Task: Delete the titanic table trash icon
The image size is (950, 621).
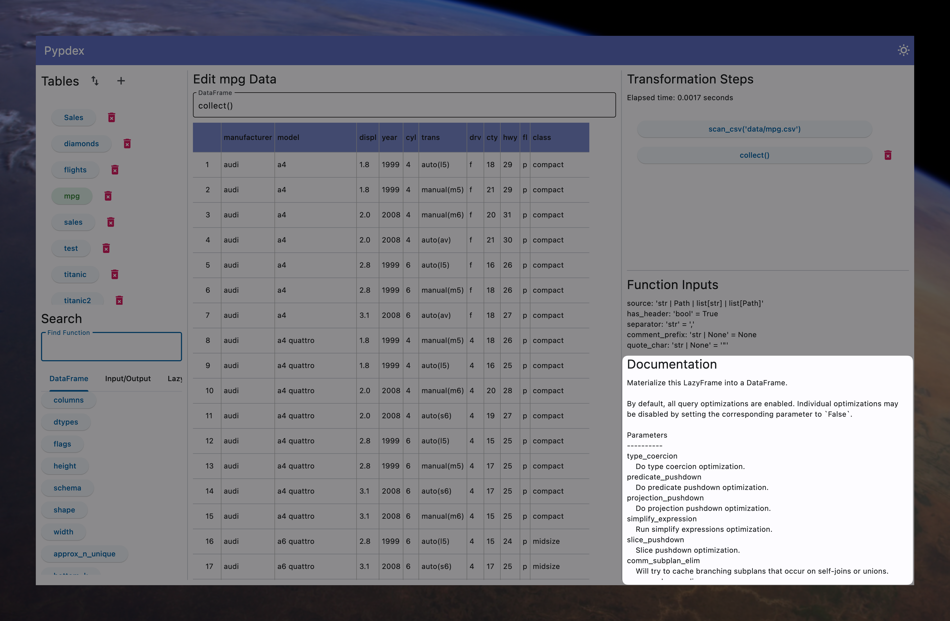Action: (x=115, y=274)
